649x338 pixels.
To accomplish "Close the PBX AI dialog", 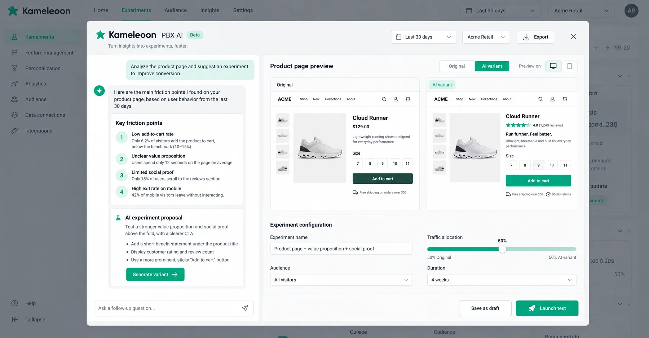I will pyautogui.click(x=573, y=37).
